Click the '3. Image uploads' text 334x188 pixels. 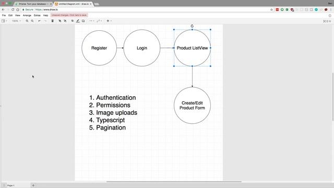click(113, 113)
